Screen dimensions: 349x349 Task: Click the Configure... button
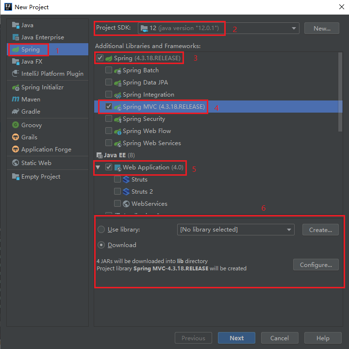(316, 265)
